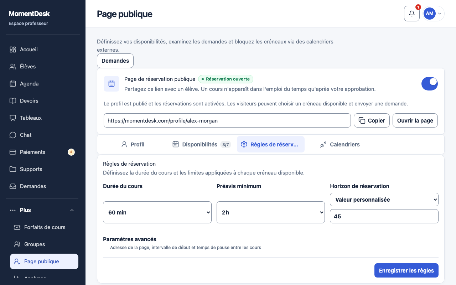The width and height of the screenshot is (456, 285).
Task: Click the plug icon on Calendriers tab
Action: [323, 144]
